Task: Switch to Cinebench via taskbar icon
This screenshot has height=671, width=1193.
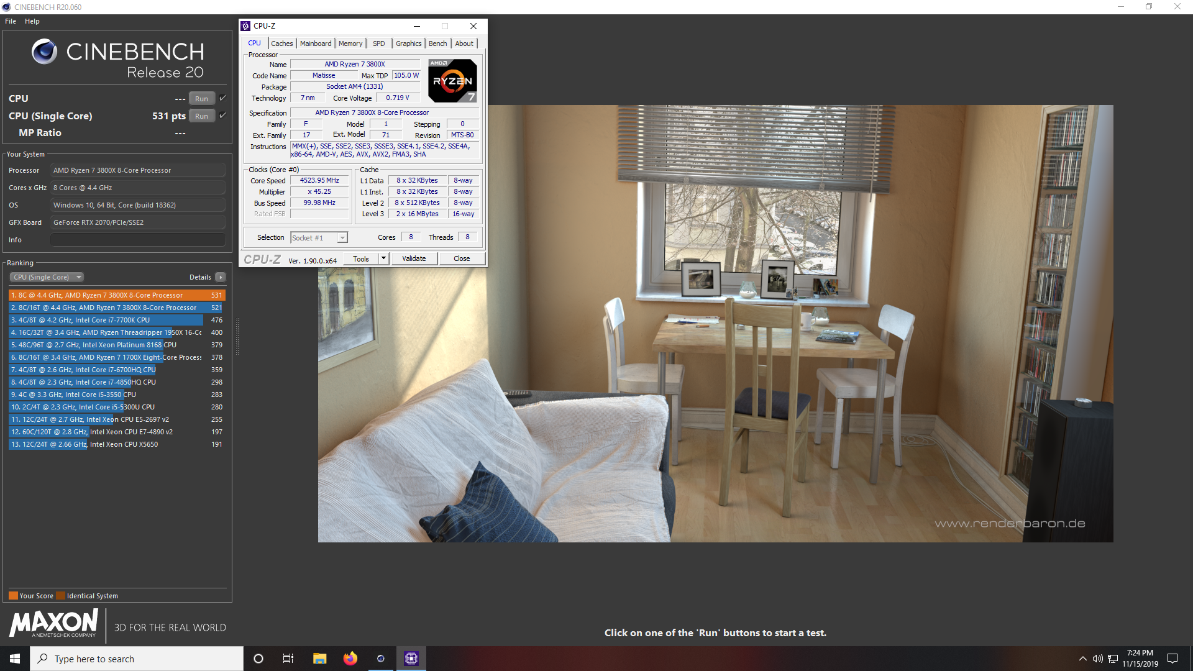Action: [381, 659]
